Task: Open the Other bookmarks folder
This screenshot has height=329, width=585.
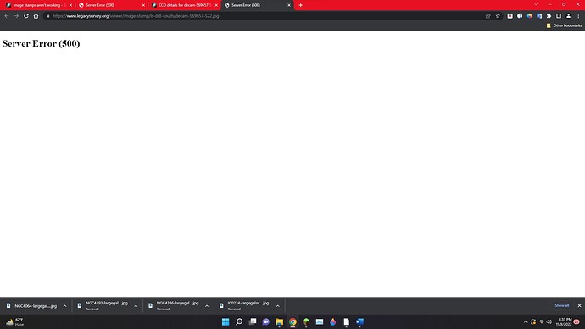Action: click(x=564, y=25)
